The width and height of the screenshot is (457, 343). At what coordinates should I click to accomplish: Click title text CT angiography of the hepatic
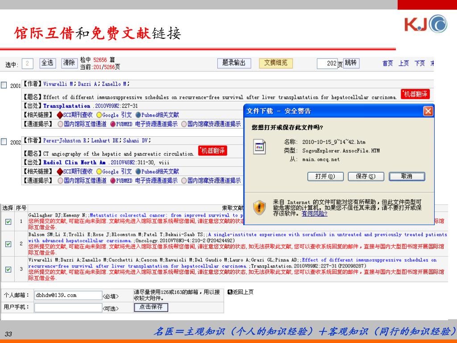119,154
